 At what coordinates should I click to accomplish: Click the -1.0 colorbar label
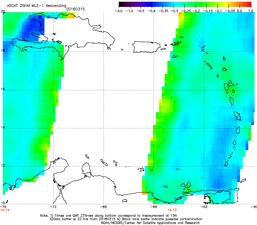(x=129, y=11)
